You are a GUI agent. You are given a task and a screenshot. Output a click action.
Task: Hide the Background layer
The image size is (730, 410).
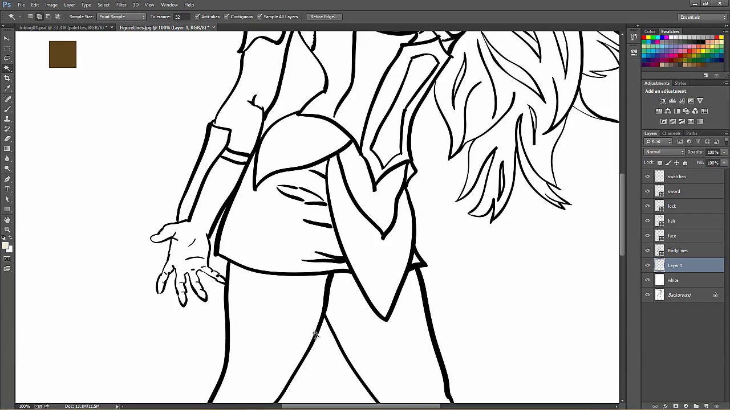point(647,295)
